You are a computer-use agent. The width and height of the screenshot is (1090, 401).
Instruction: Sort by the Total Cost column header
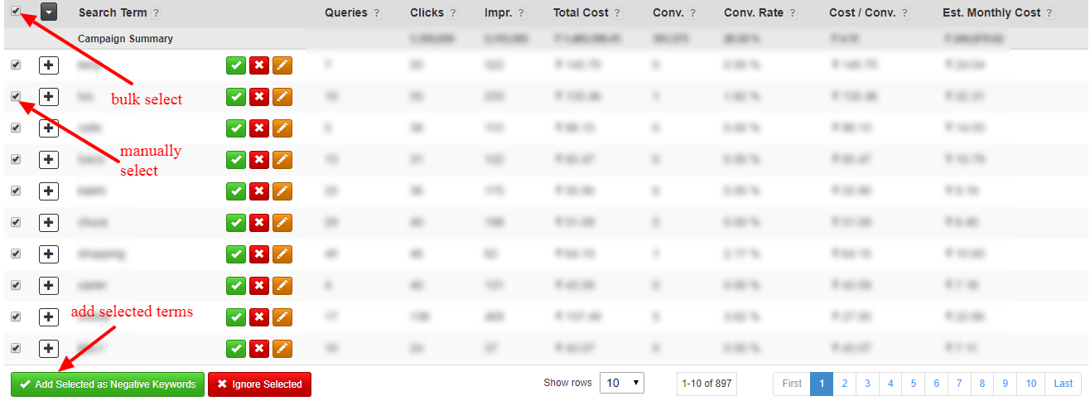pyautogui.click(x=581, y=13)
